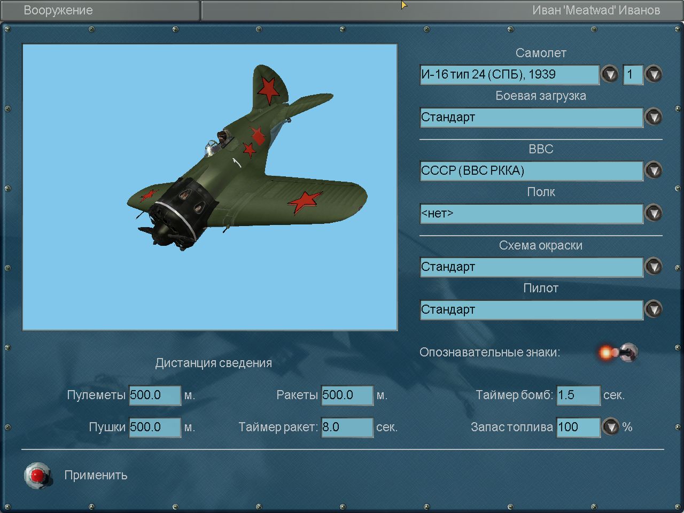The height and width of the screenshot is (513, 684).
Task: Open the aircraft number dropdown arrow
Action: coord(654,74)
